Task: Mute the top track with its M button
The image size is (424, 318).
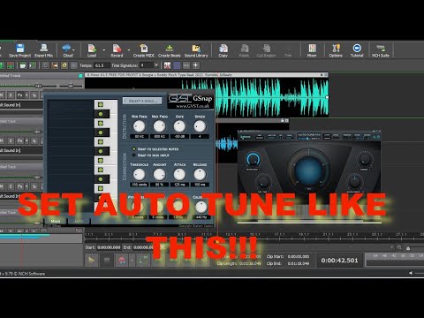Action: (x=2, y=95)
